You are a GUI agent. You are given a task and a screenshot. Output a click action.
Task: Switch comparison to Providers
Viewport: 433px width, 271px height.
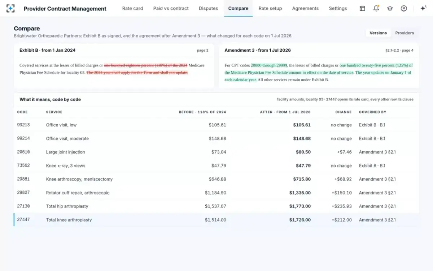[404, 33]
